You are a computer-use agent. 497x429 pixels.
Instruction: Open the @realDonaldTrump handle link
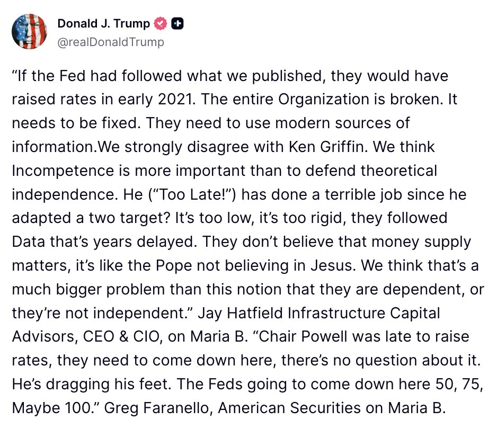(111, 42)
